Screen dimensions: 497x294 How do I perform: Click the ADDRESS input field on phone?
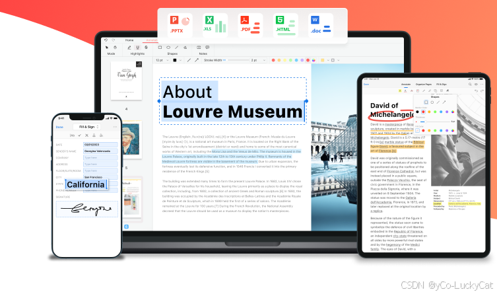click(100, 165)
